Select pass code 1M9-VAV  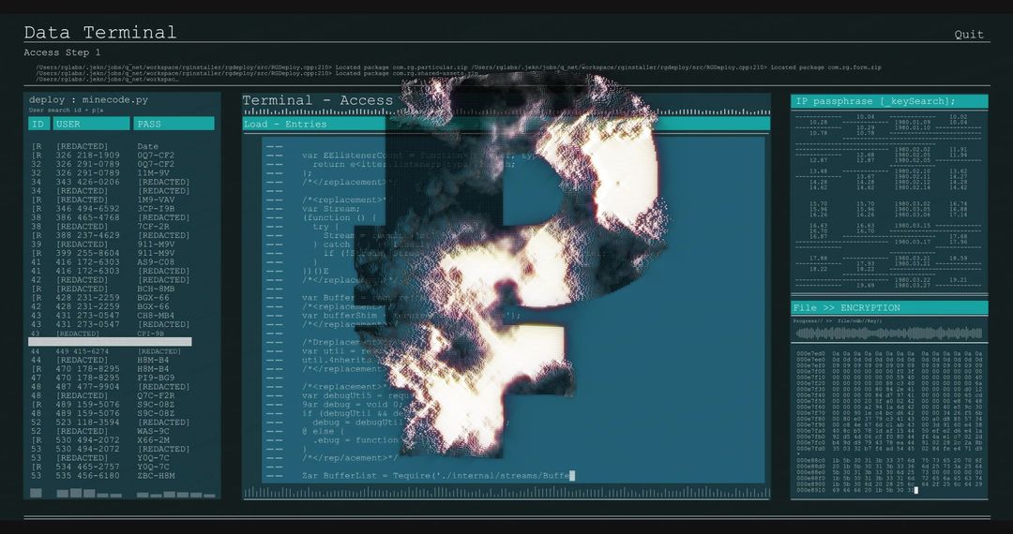tap(156, 200)
